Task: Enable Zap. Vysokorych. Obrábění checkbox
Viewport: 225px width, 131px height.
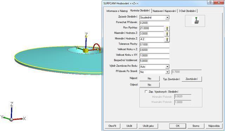Action: click(146, 91)
